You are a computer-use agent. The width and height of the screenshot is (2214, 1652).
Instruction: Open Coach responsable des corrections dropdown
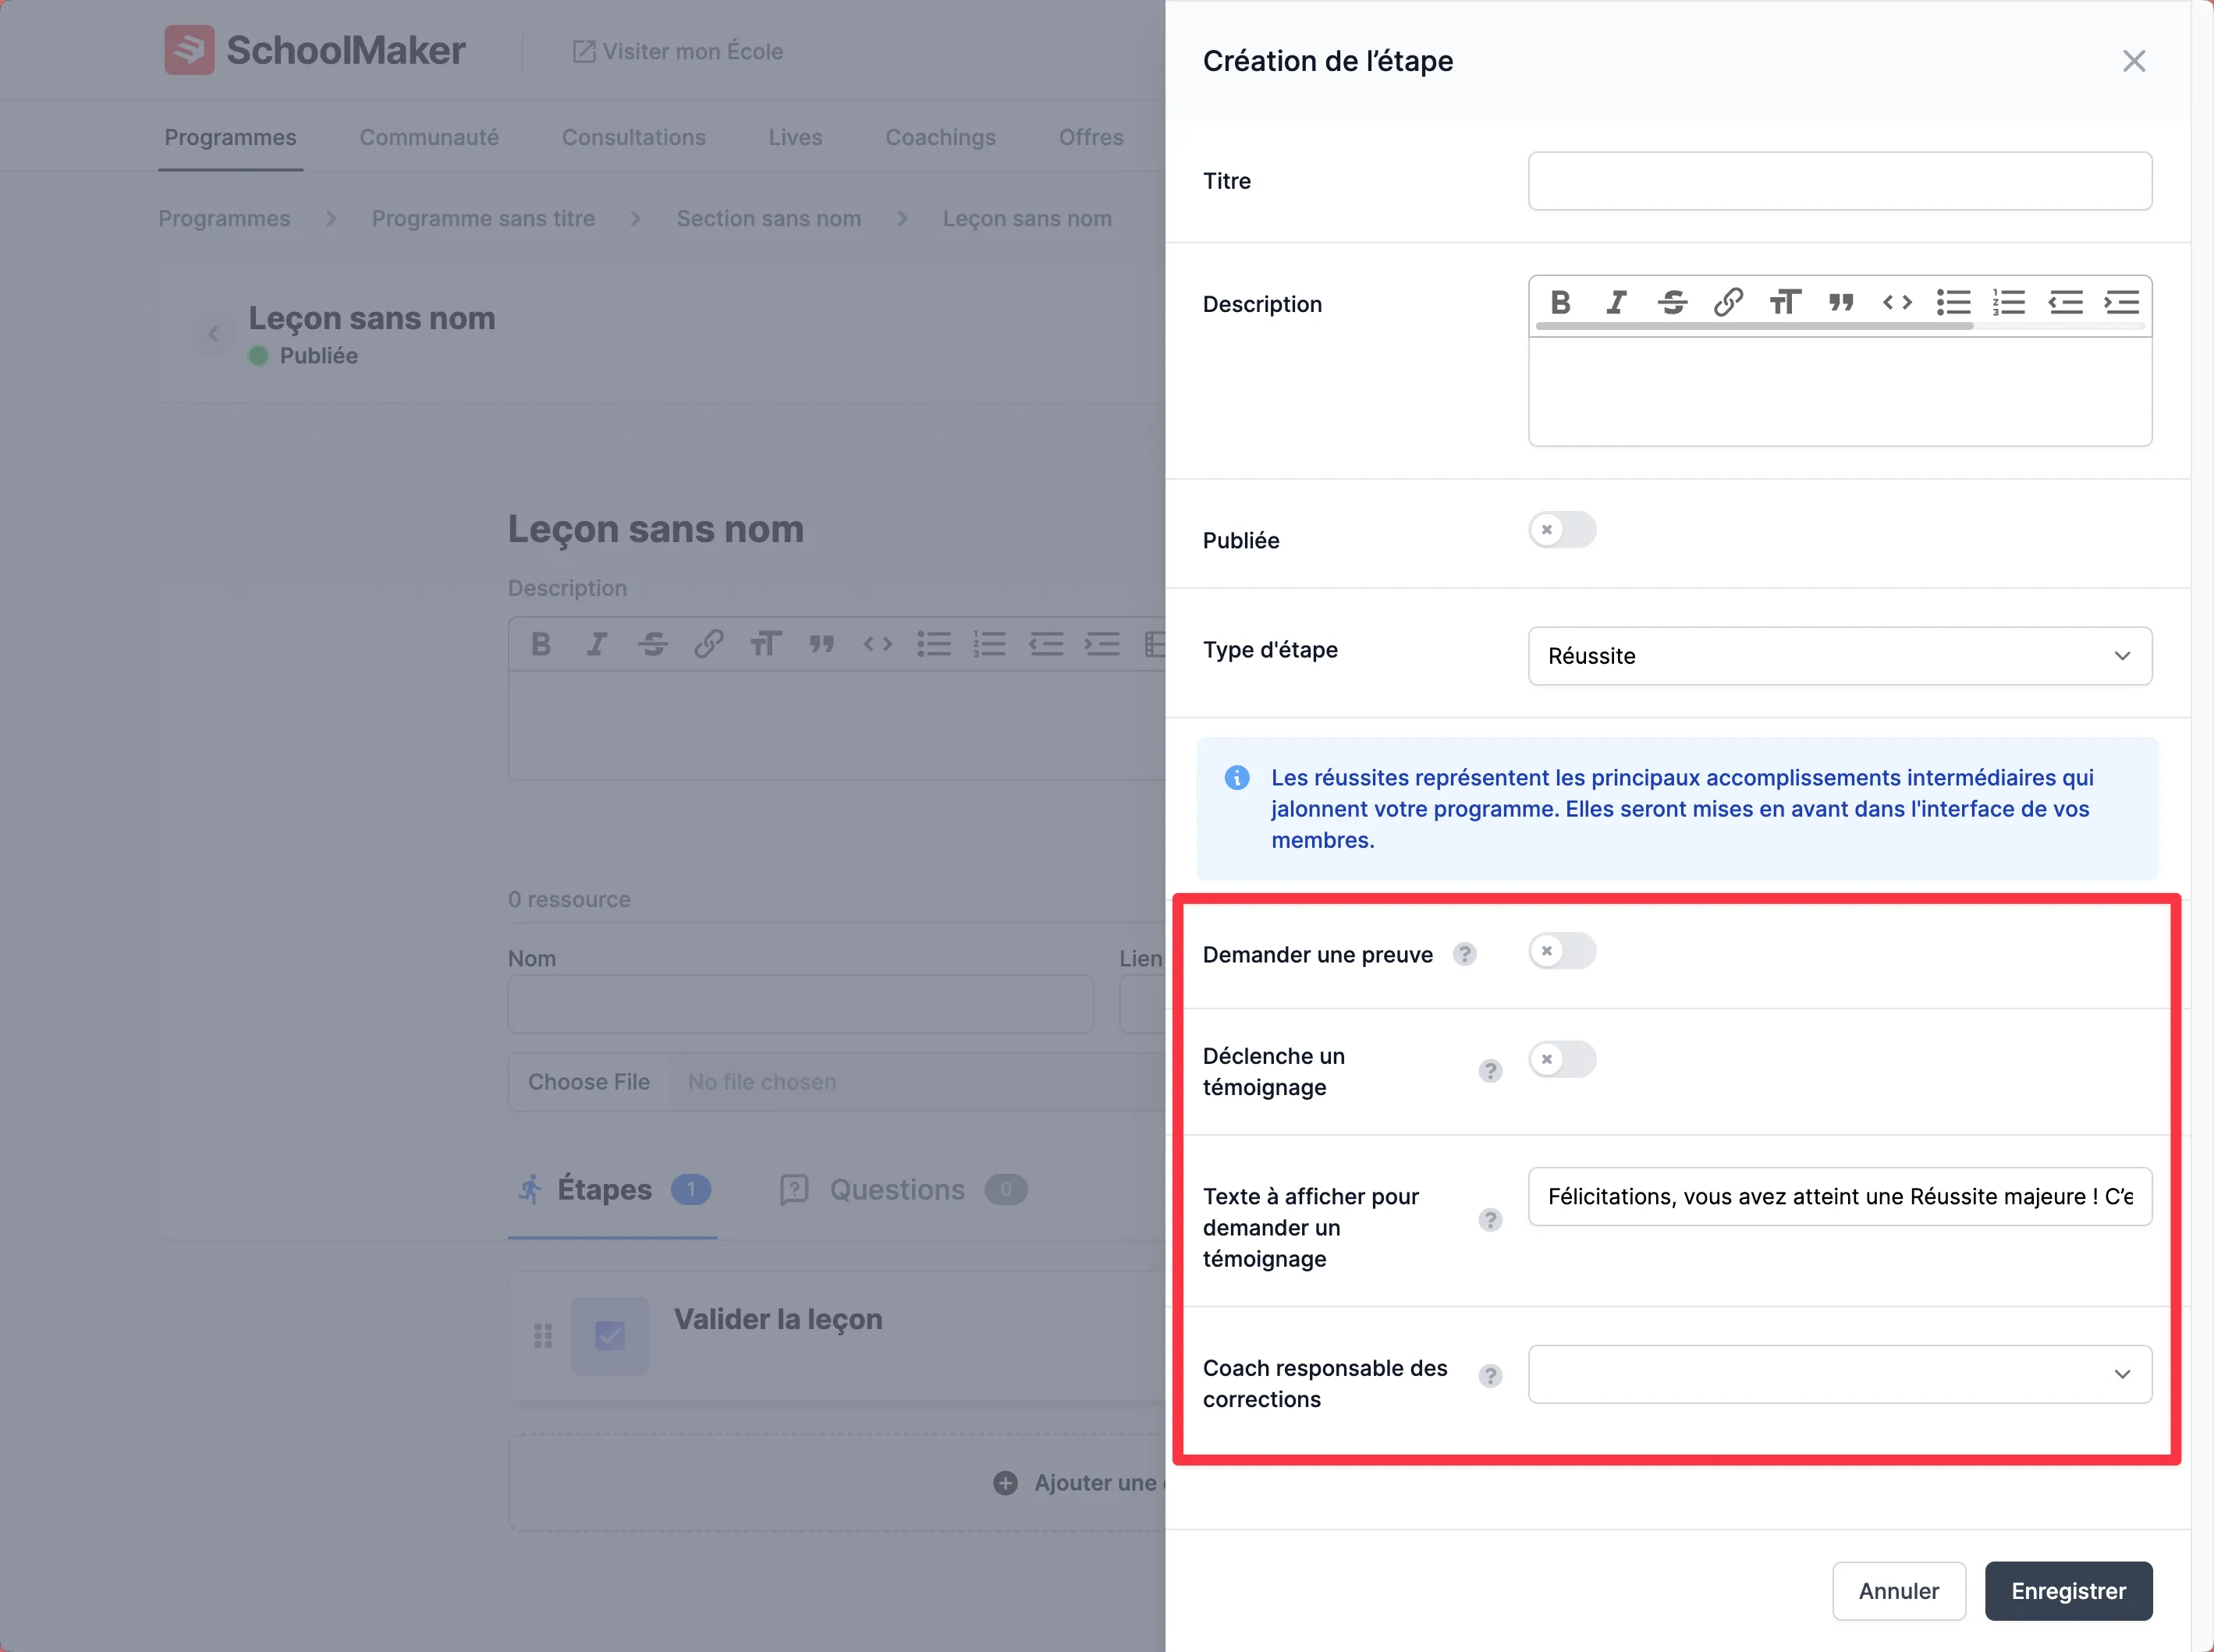pyautogui.click(x=1840, y=1374)
